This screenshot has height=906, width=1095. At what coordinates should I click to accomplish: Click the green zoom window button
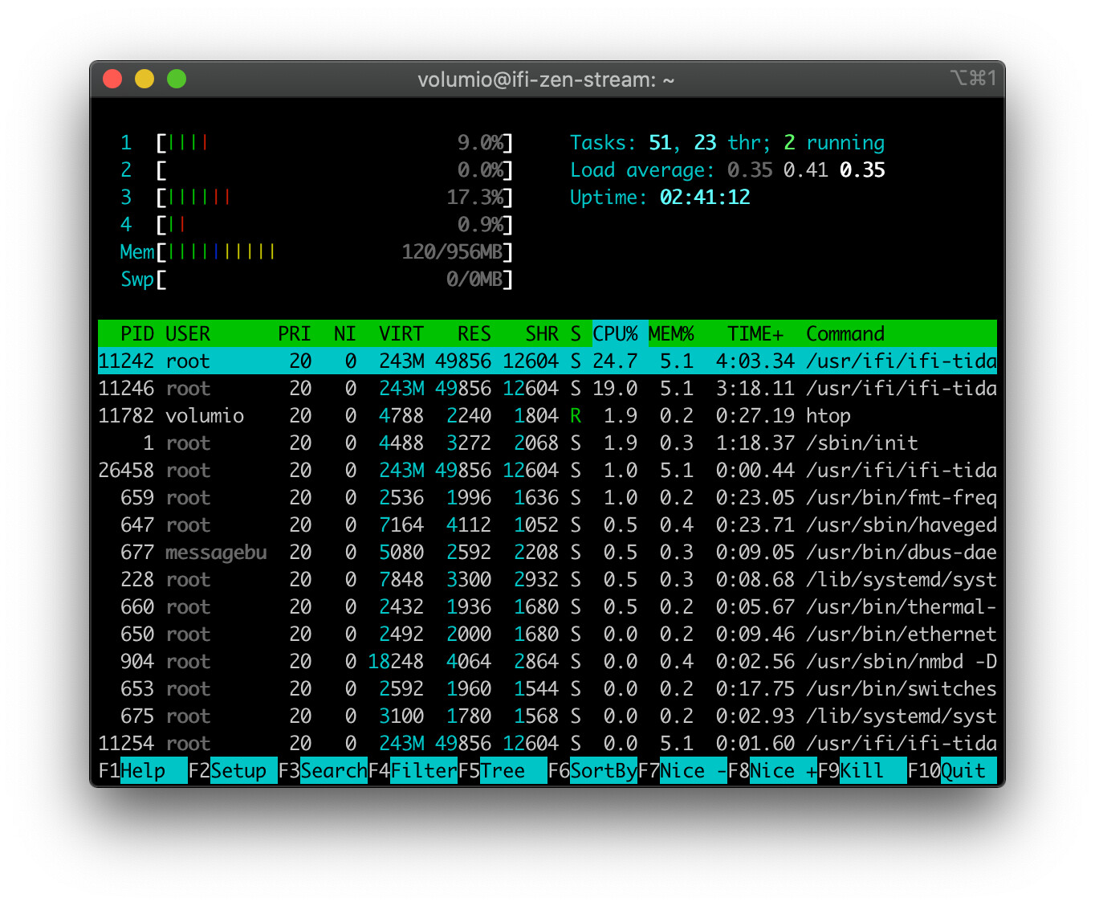click(177, 79)
